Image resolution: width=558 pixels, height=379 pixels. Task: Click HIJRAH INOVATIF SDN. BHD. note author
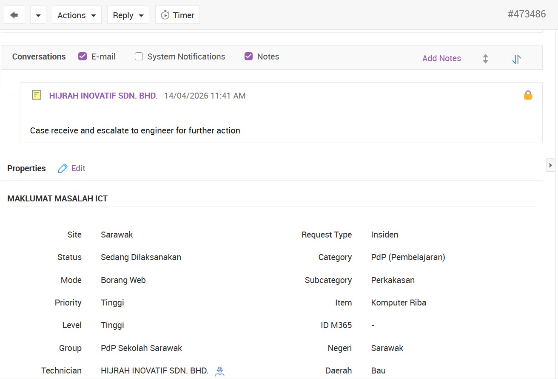click(103, 96)
